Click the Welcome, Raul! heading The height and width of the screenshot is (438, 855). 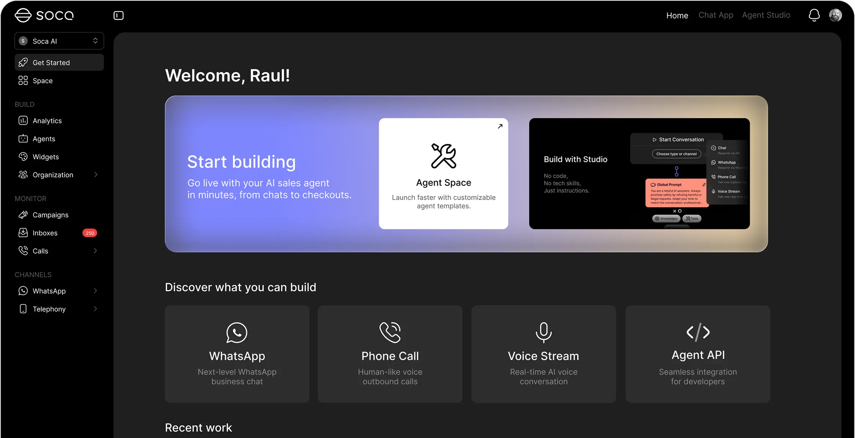pyautogui.click(x=227, y=75)
